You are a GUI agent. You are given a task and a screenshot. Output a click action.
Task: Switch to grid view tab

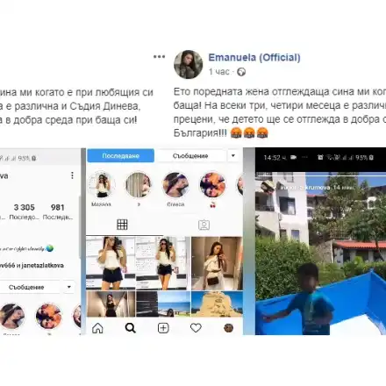tap(122, 225)
